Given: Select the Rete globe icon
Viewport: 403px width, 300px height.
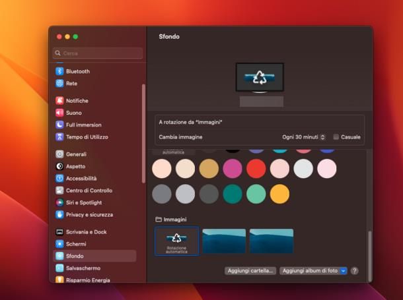Looking at the screenshot, I should tap(59, 83).
